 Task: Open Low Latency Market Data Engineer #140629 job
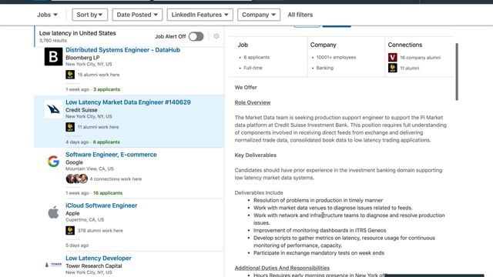(x=128, y=102)
